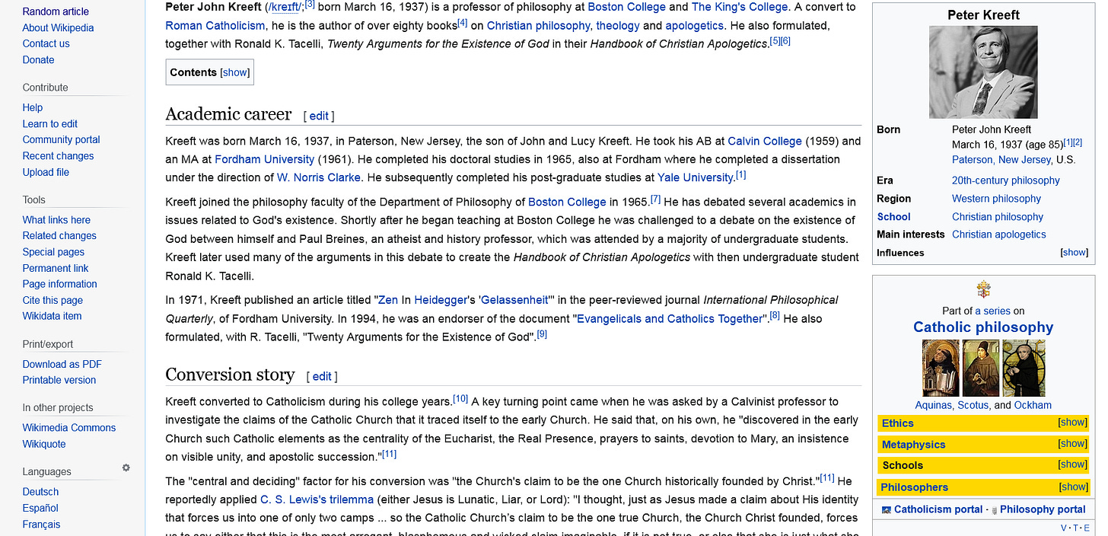Viewport: 1108px width, 536px height.
Task: Open the Aquinas painting thumbnail
Action: (941, 368)
